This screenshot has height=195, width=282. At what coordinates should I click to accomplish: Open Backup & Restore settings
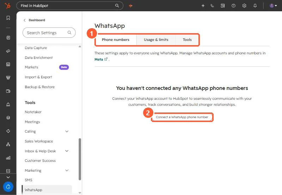(x=39, y=87)
